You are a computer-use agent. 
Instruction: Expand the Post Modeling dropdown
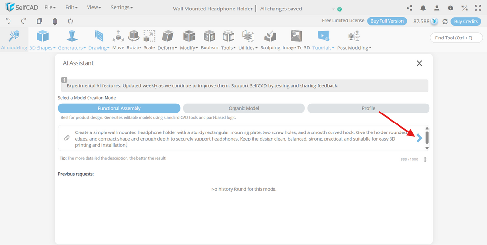click(x=354, y=40)
